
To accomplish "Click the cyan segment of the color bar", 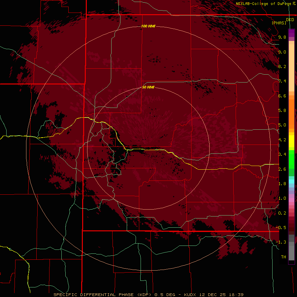I will coord(291,181).
